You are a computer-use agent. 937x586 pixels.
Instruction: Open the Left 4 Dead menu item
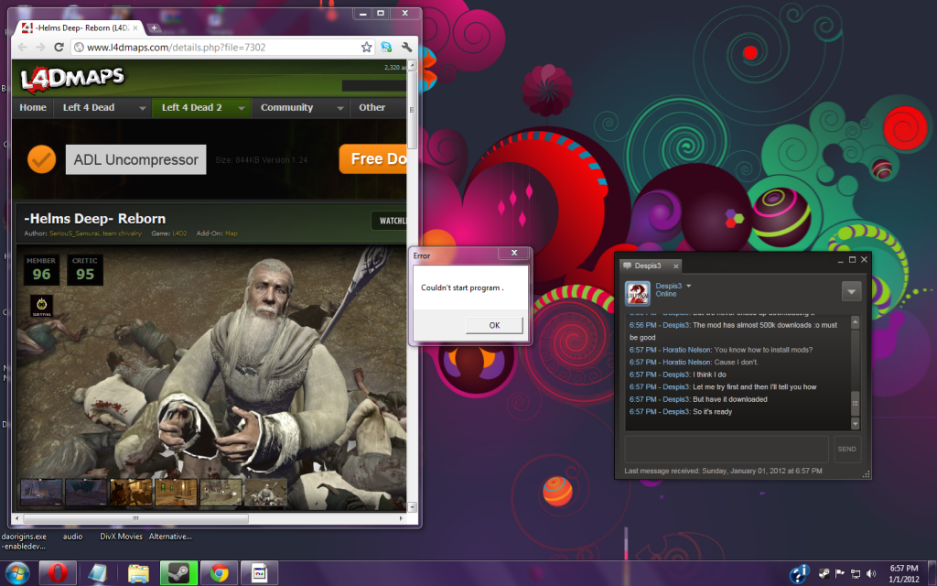89,108
